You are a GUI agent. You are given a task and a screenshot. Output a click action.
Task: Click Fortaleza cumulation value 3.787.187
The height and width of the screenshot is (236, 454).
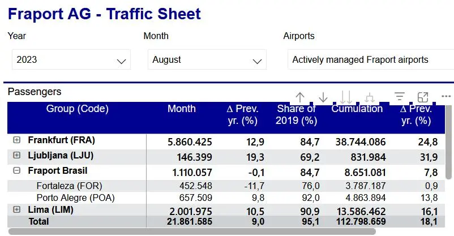coord(365,186)
